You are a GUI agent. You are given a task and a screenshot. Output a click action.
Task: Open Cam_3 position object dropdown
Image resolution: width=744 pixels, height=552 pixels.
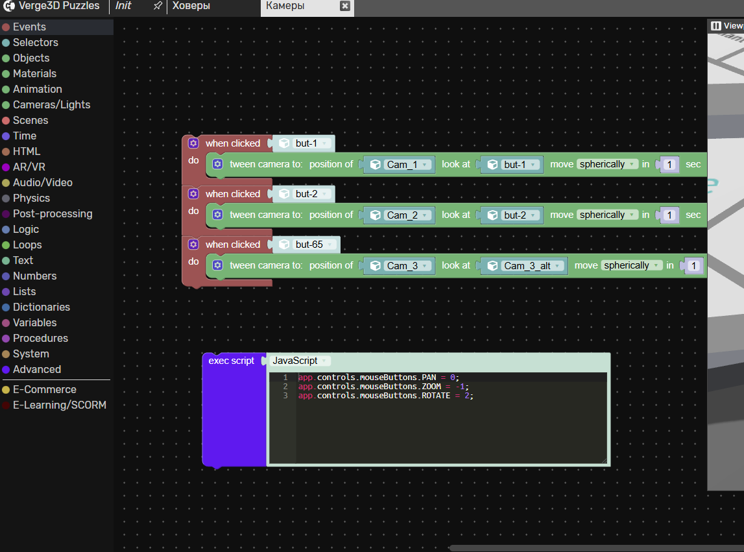point(409,265)
